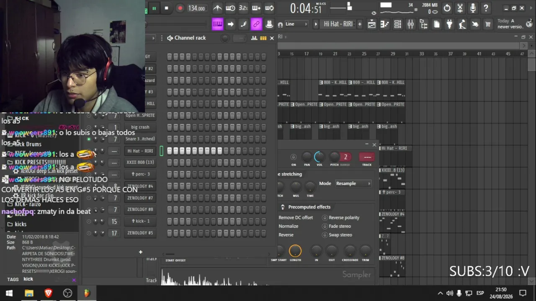Stop playback
This screenshot has width=536, height=301.
pos(167,8)
